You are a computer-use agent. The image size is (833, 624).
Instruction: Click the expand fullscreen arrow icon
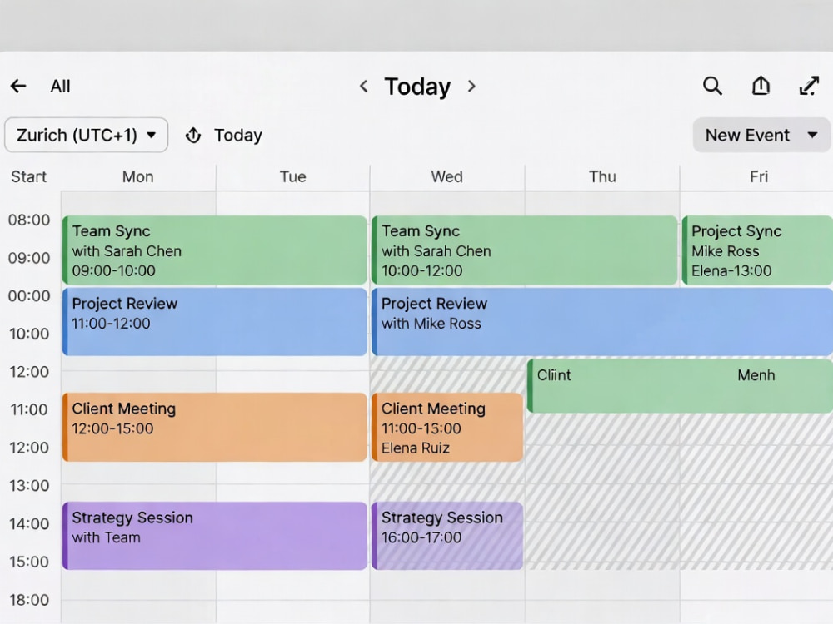(x=809, y=86)
